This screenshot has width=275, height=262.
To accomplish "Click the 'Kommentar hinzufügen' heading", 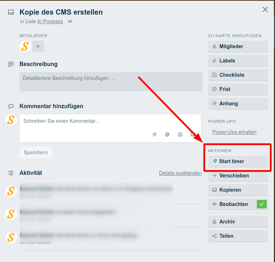I will point(51,106).
